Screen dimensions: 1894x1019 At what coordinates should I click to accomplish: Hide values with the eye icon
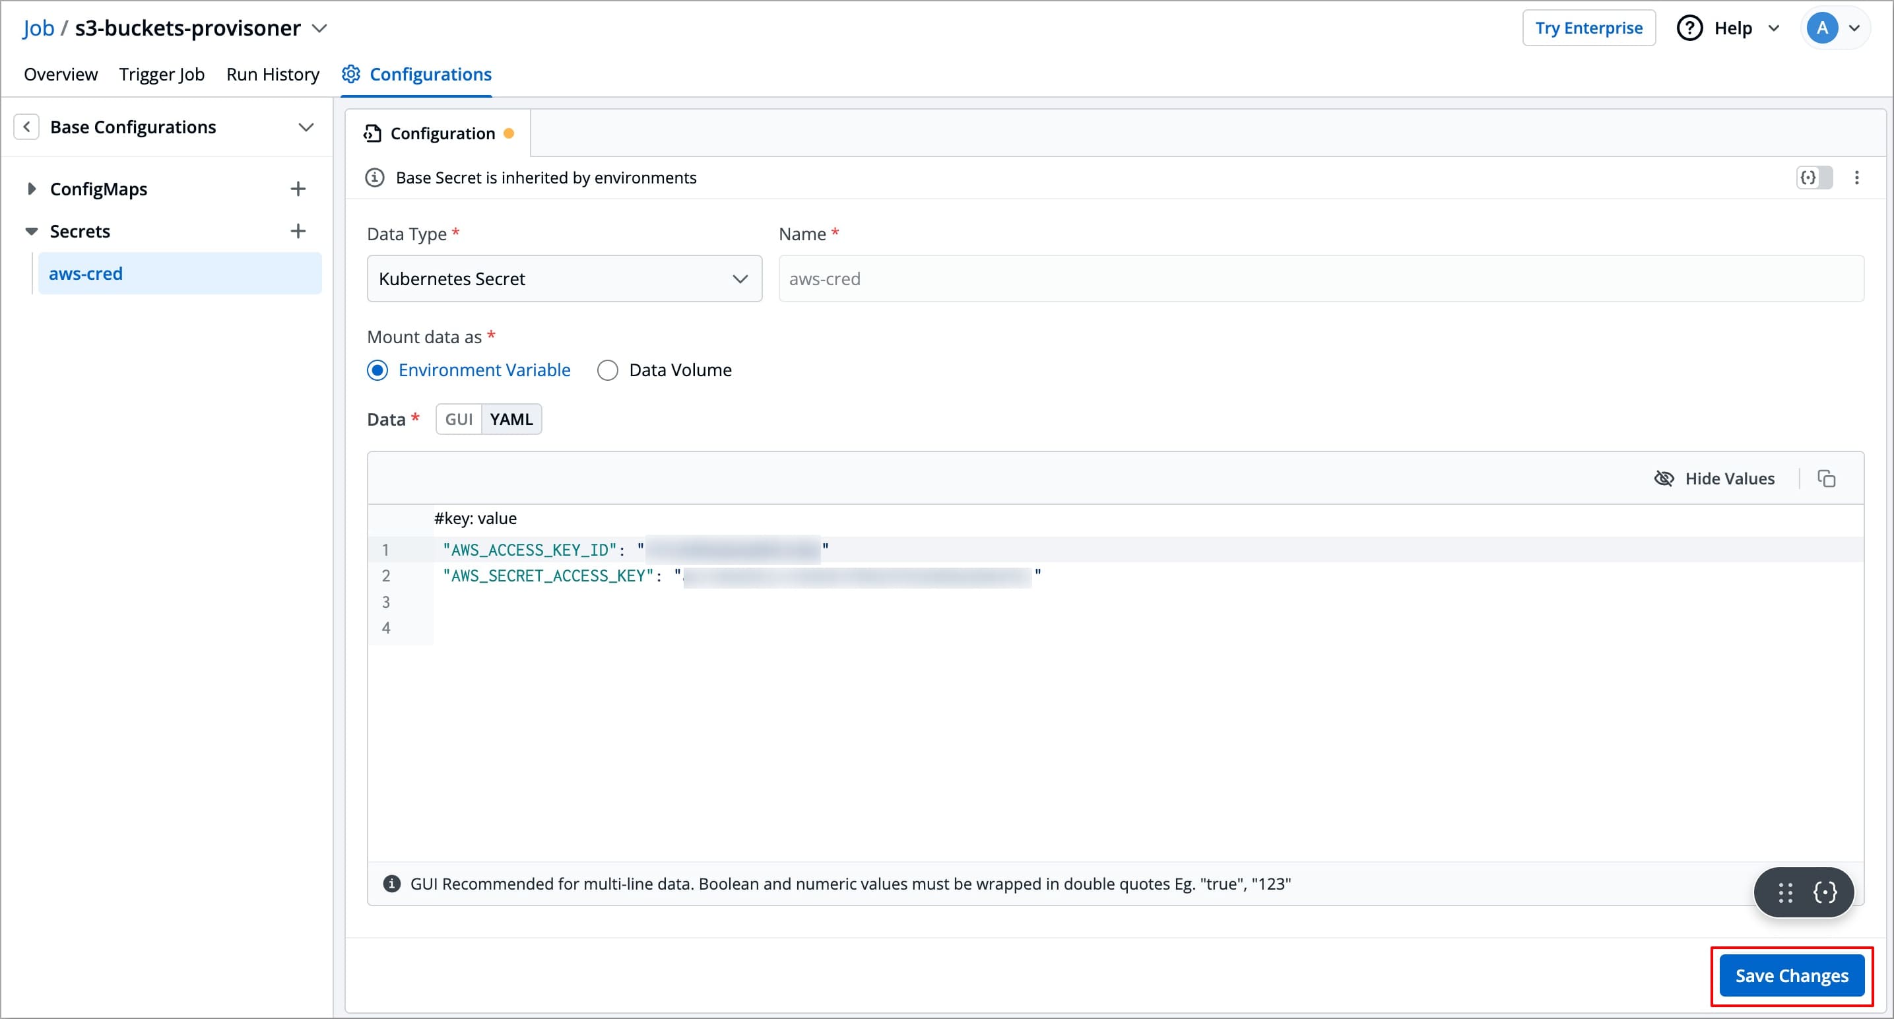(1664, 478)
